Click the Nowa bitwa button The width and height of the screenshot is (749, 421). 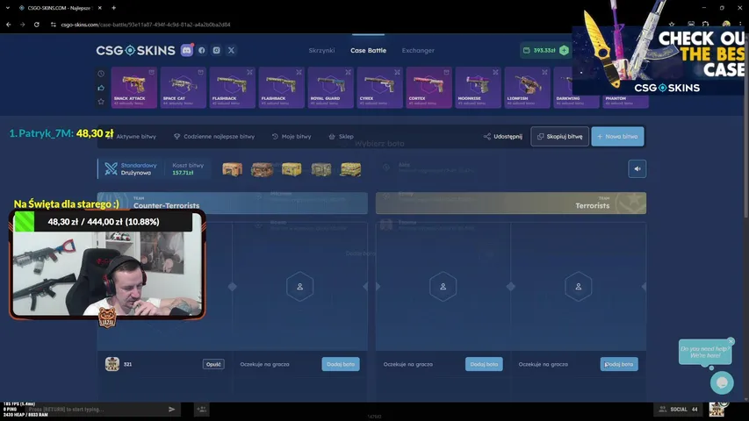click(617, 137)
